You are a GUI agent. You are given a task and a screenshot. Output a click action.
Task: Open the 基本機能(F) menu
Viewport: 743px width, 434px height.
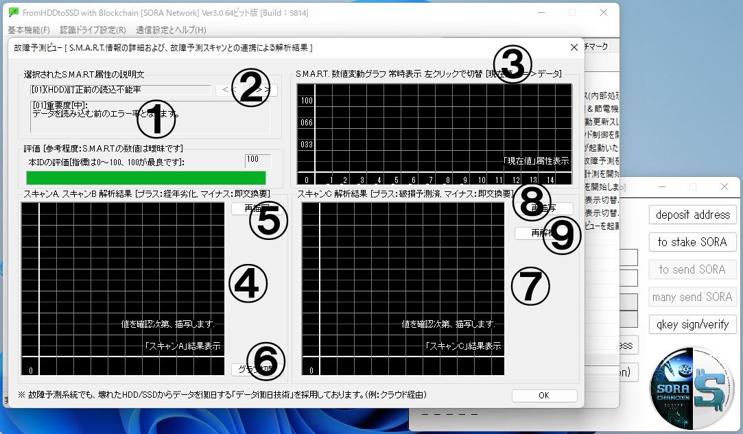click(29, 30)
